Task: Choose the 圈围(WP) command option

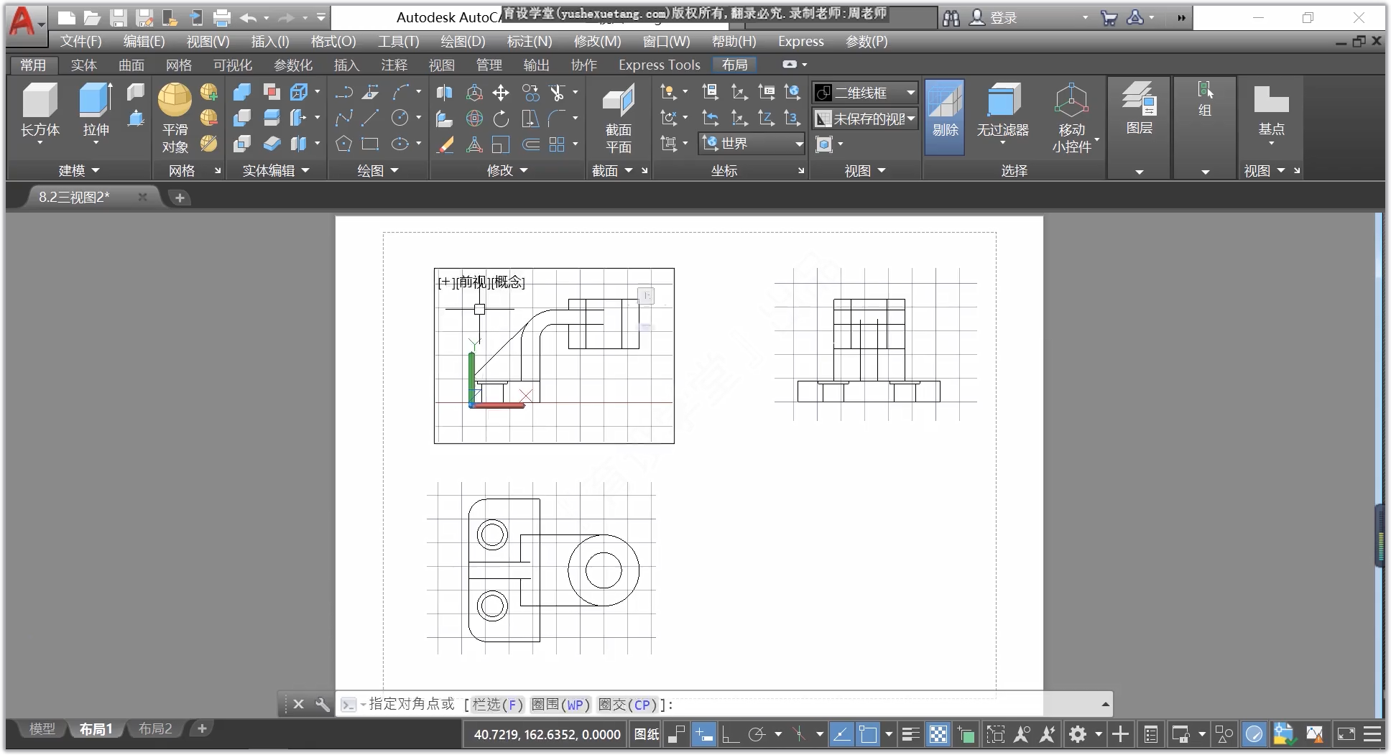Action: tap(560, 705)
